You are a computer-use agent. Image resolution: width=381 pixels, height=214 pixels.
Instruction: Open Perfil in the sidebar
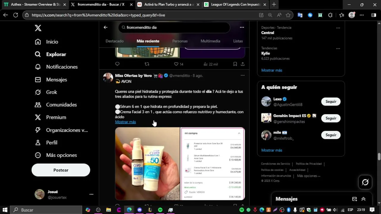click(46, 143)
